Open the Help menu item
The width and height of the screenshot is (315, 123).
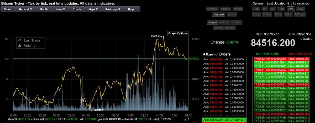point(131,9)
